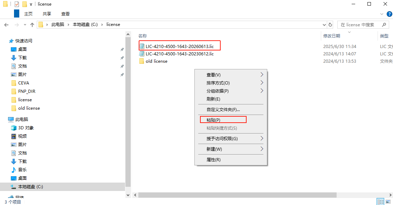Choose 刷新(E) in the context menu
Screen dimensions: 393x205
tap(231, 99)
